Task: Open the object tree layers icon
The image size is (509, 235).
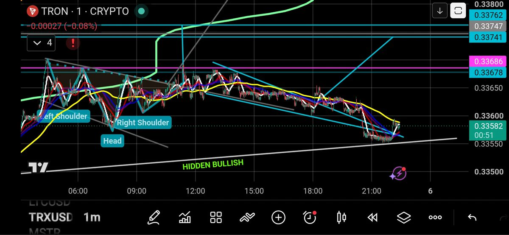Action: (404, 218)
